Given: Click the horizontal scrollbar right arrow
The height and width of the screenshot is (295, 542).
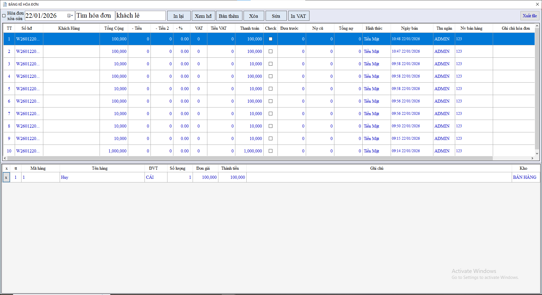Looking at the screenshot, I should point(532,158).
